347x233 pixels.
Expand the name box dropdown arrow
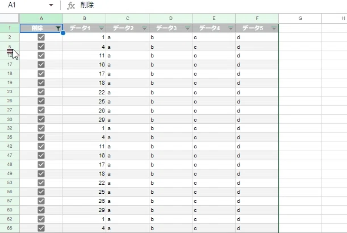(51, 5)
